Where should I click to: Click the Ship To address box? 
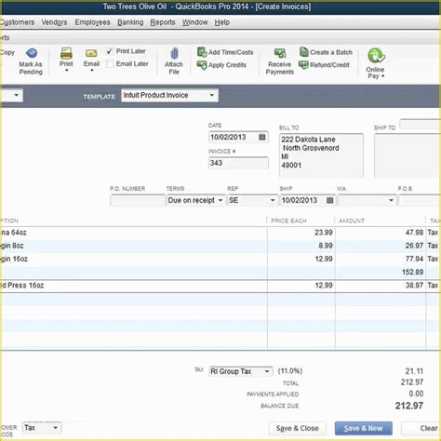408,155
